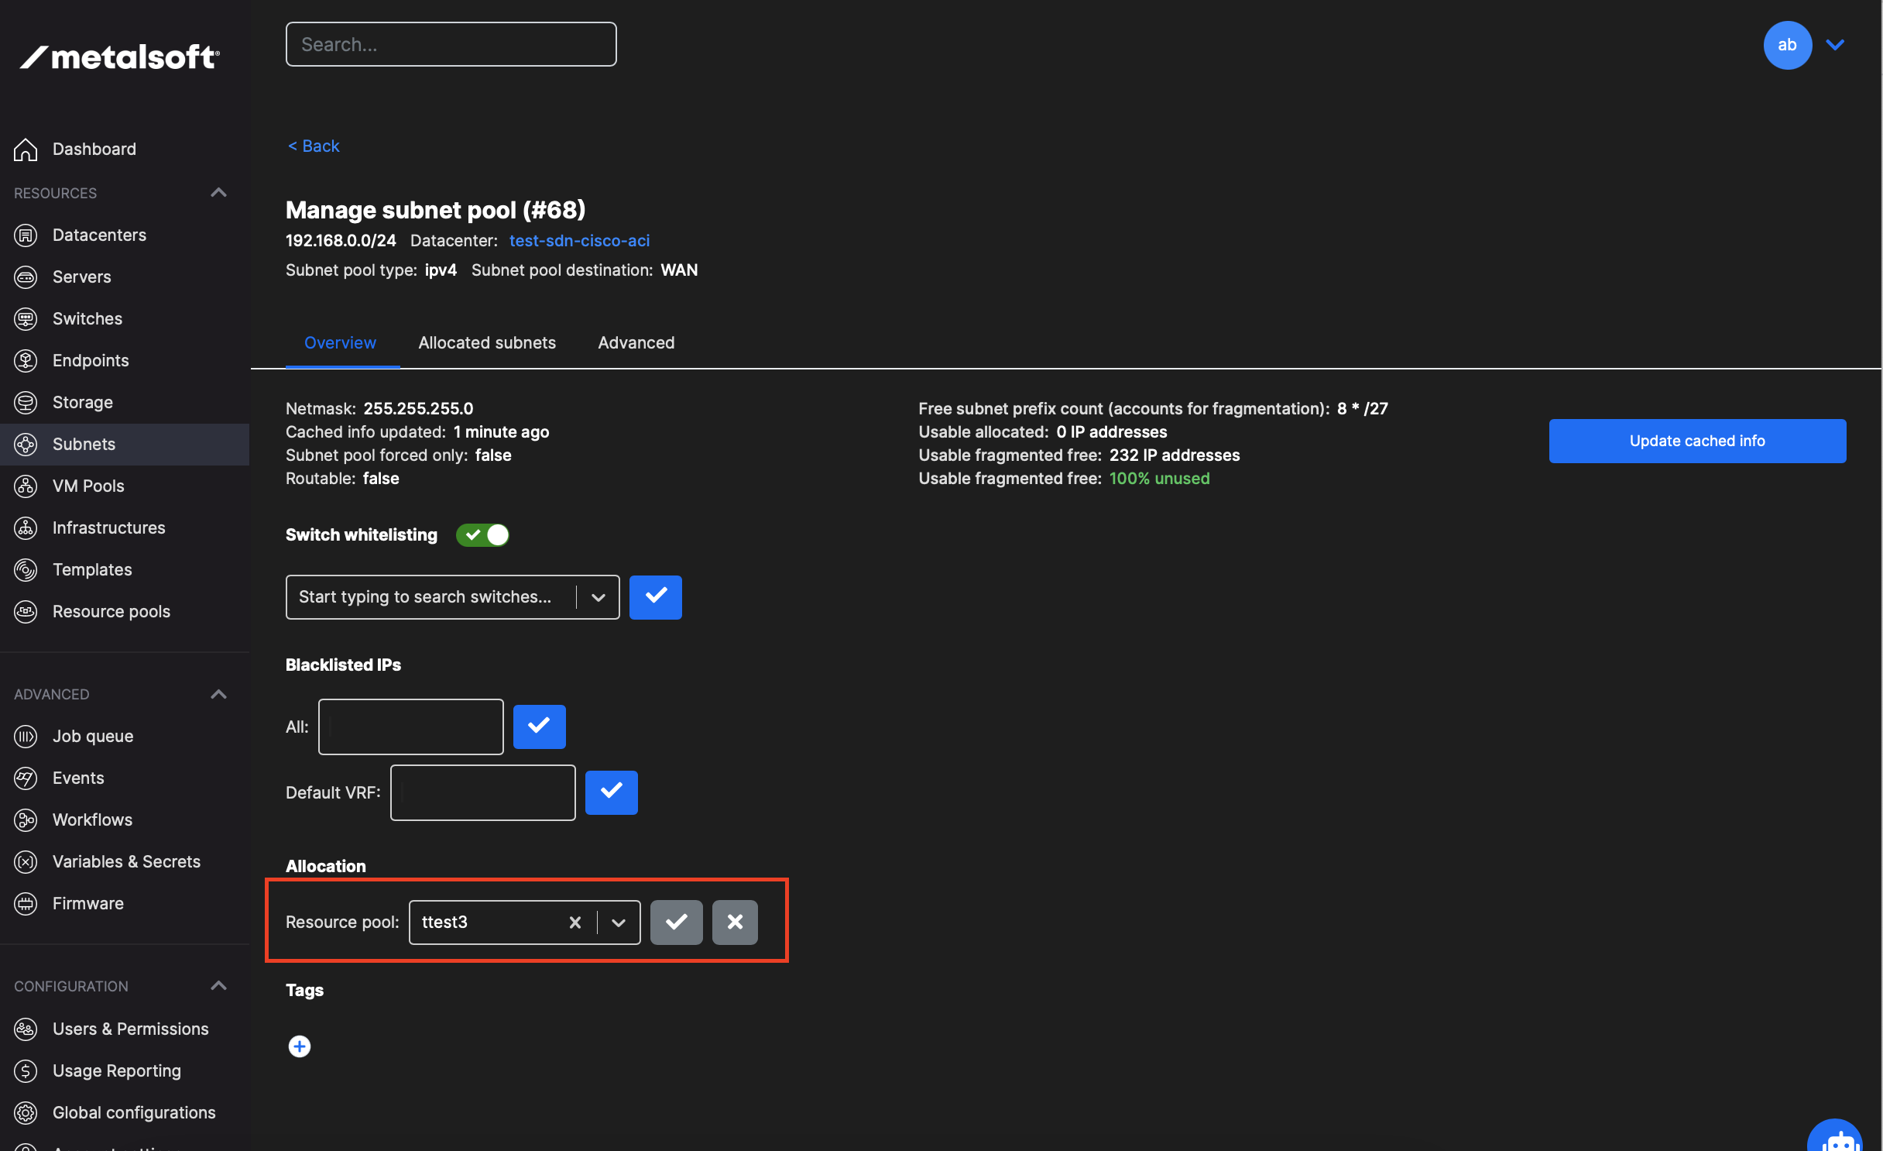1883x1151 pixels.
Task: Open the switches search dropdown arrow
Action: 598,597
